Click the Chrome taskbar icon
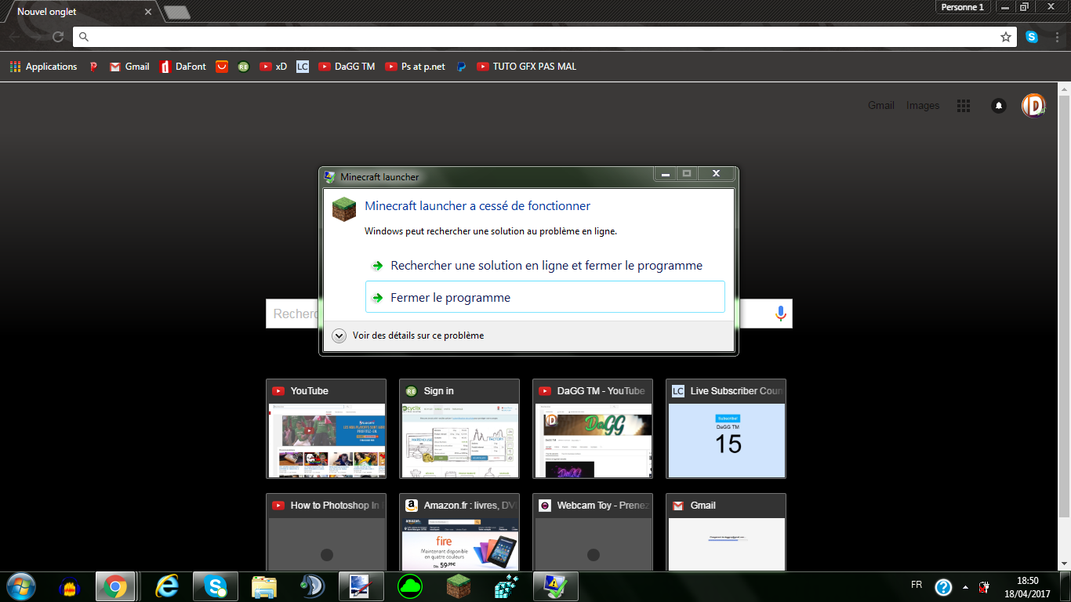 115,586
